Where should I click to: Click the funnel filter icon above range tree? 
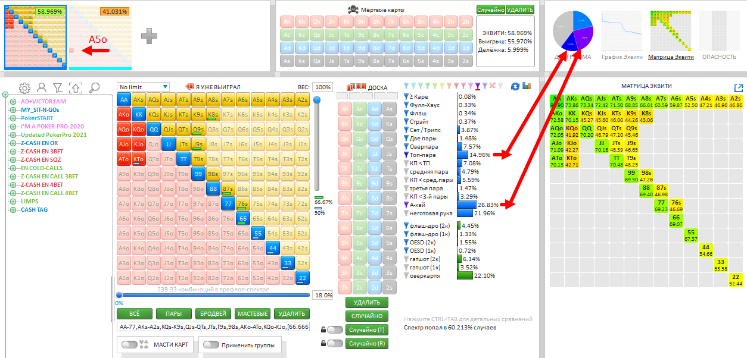58,88
